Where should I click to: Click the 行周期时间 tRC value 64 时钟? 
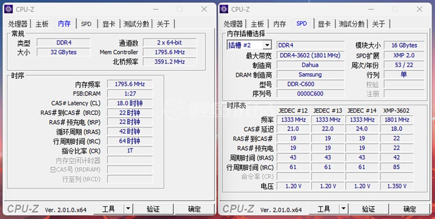pos(130,141)
